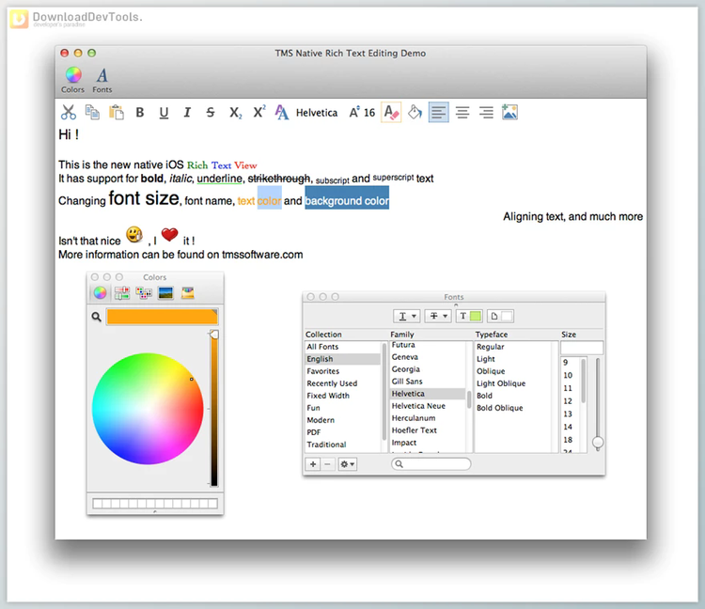Apply subscript formatting

coord(236,113)
